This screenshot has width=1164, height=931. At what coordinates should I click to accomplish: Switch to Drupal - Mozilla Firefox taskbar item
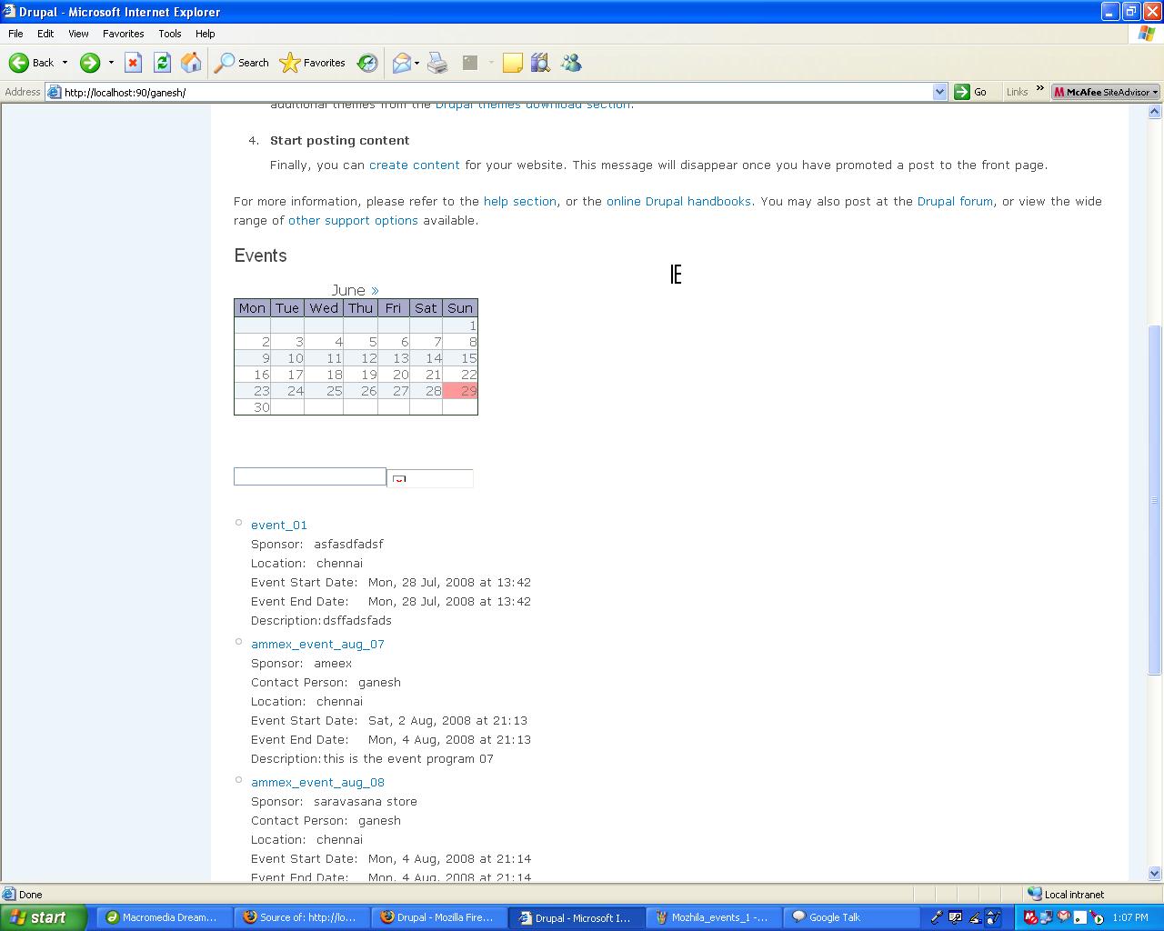pyautogui.click(x=438, y=917)
